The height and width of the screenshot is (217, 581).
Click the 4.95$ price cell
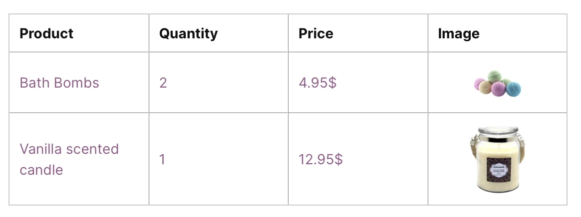tap(317, 83)
